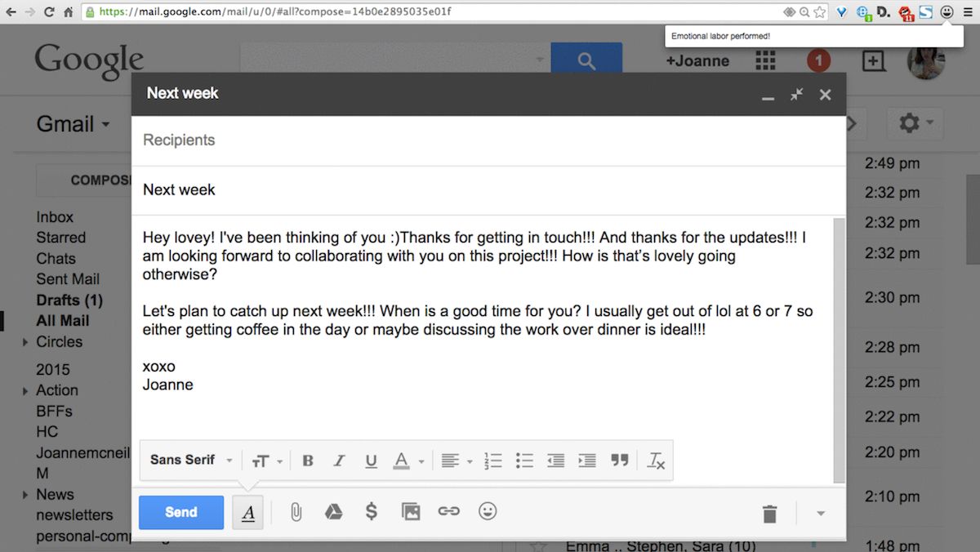Toggle italic formatting
980x552 pixels.
340,461
